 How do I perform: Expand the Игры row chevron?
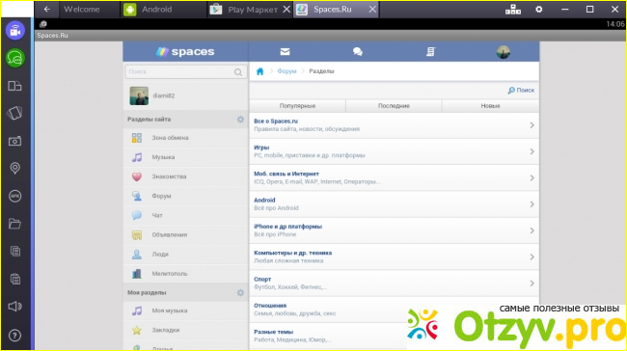(532, 152)
